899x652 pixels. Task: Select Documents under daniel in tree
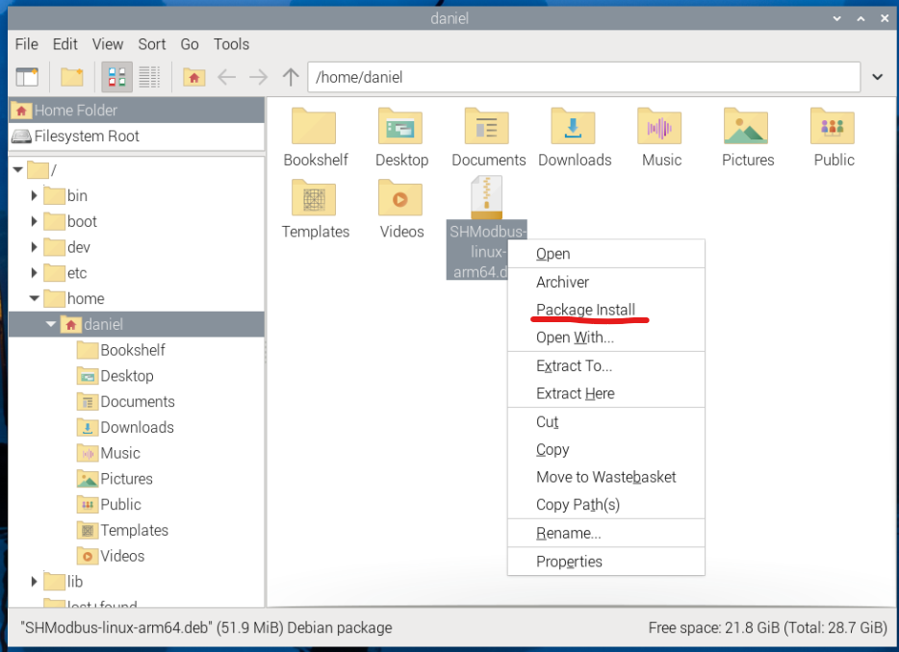tap(138, 402)
